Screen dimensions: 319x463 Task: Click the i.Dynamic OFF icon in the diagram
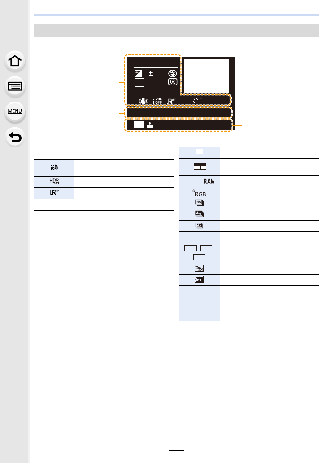click(x=157, y=101)
